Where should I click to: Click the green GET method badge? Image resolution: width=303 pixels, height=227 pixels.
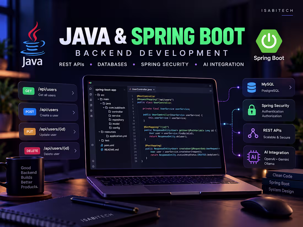28,91
